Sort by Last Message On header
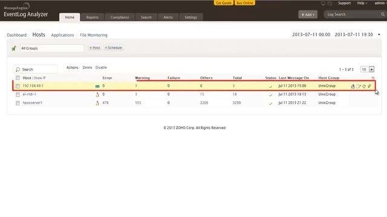 tap(294, 78)
